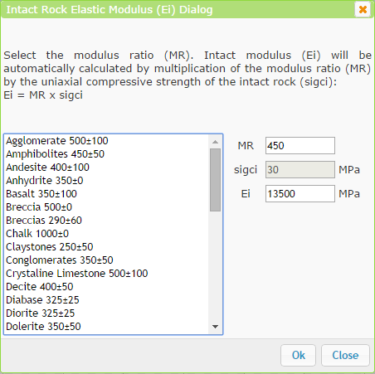Choose Conglomerates 350±50 item

pyautogui.click(x=107, y=260)
